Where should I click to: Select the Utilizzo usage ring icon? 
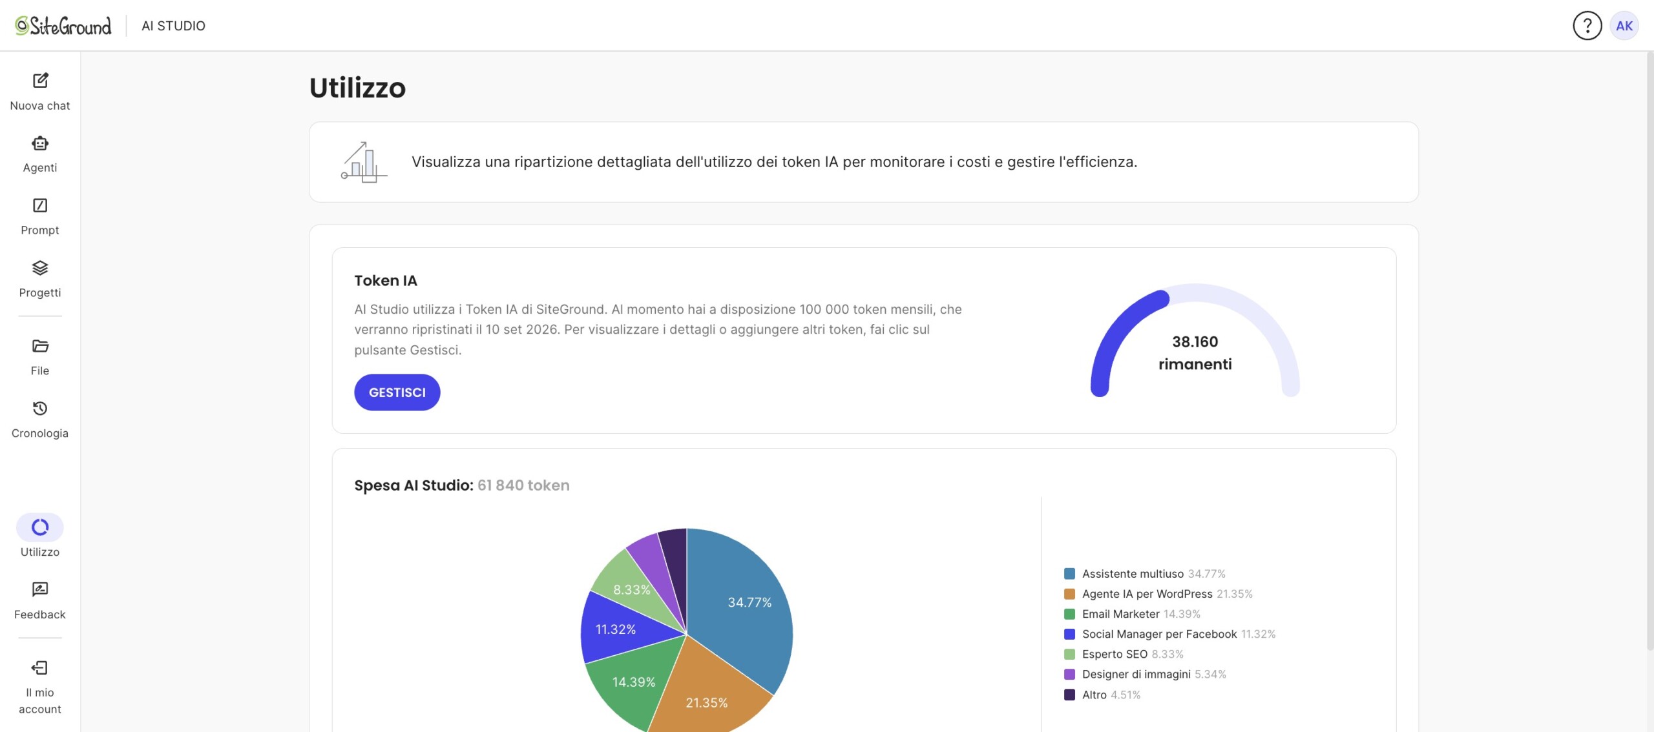click(40, 527)
